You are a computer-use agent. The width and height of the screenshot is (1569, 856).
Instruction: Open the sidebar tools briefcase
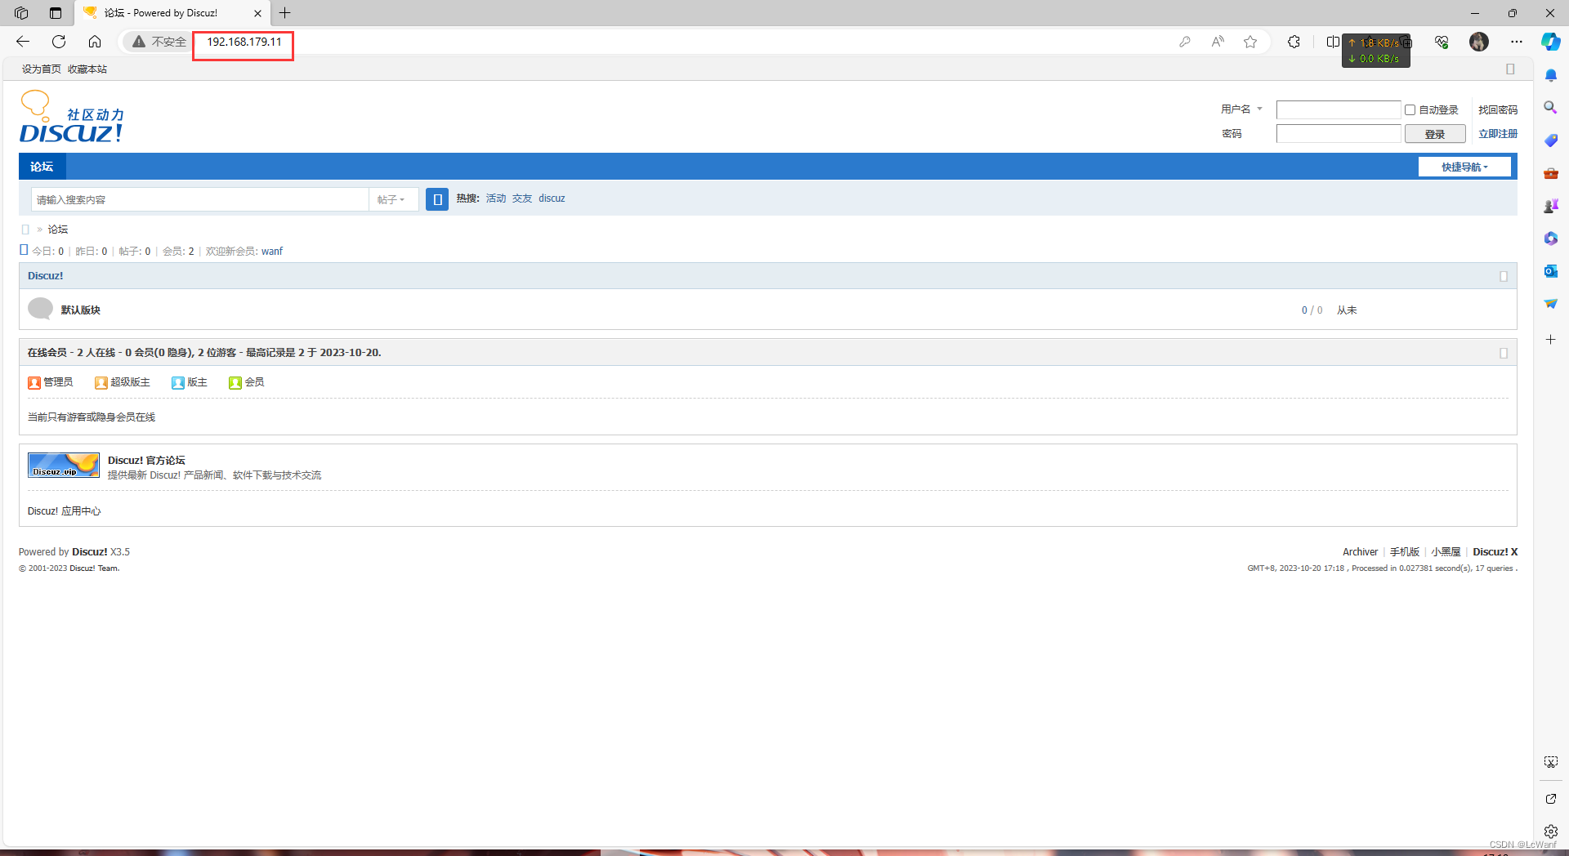(x=1551, y=173)
